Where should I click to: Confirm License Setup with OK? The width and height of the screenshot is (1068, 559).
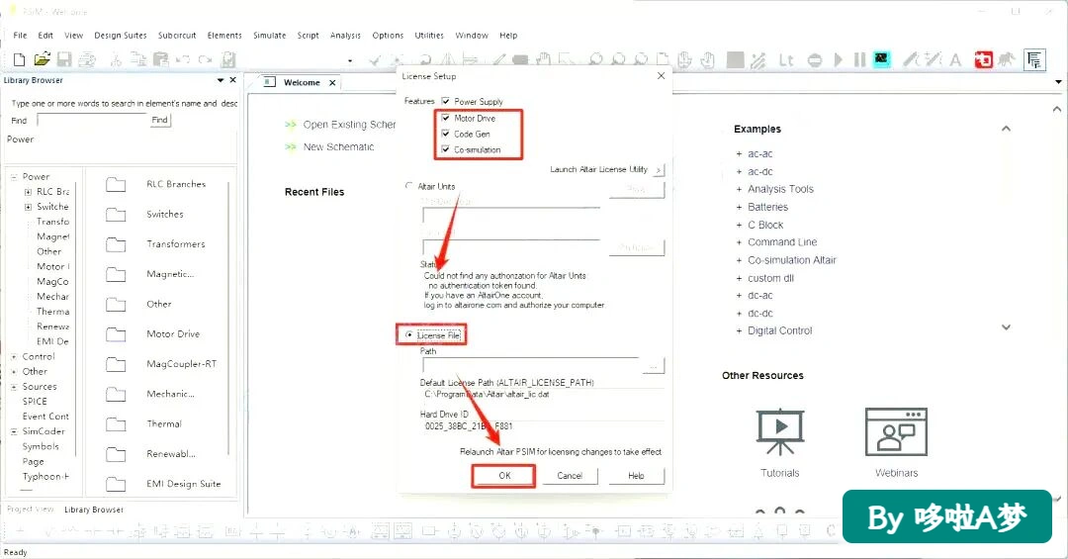click(x=504, y=476)
